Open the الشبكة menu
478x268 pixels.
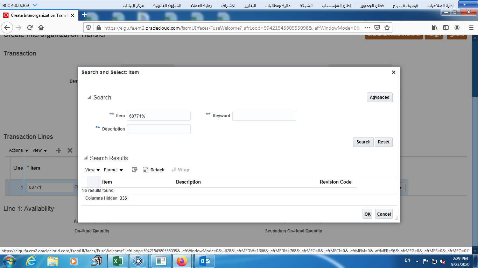pyautogui.click(x=306, y=6)
